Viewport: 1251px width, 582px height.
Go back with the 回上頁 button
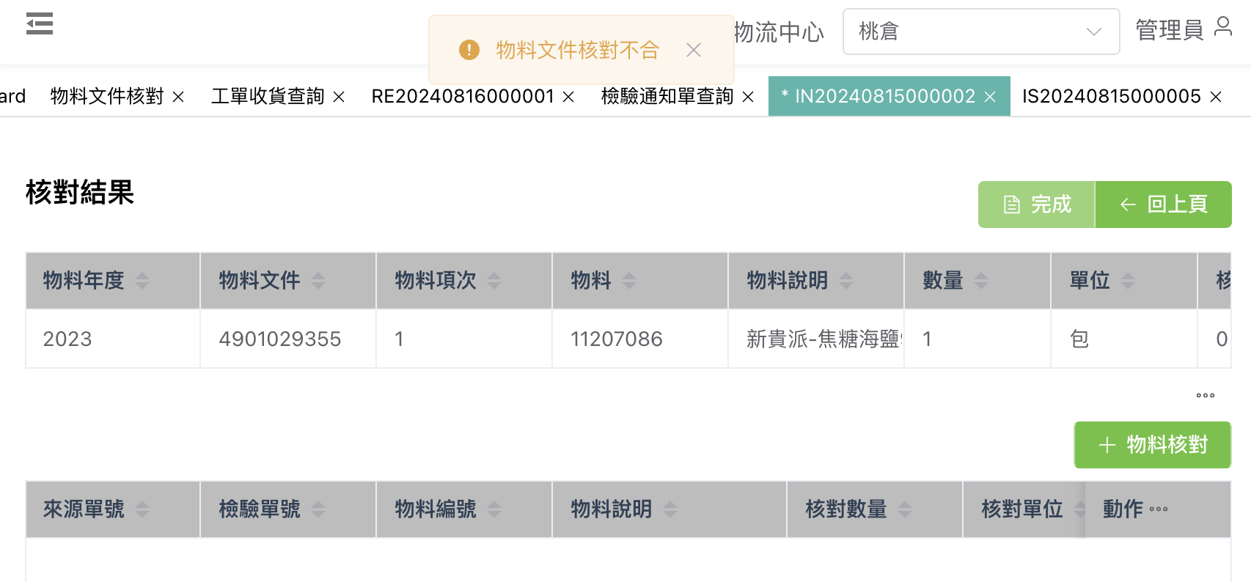click(1163, 205)
